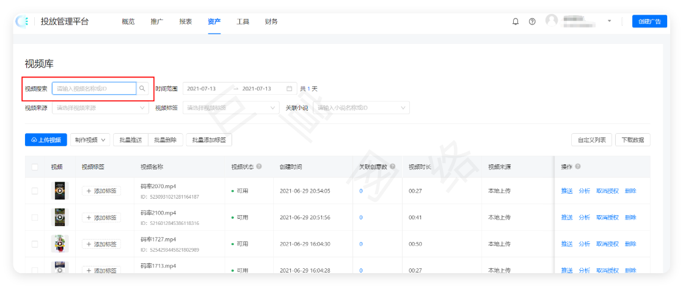Image resolution: width=683 pixels, height=286 pixels.
Task: Click 分析 for 码率1727.mp4
Action: coord(584,244)
